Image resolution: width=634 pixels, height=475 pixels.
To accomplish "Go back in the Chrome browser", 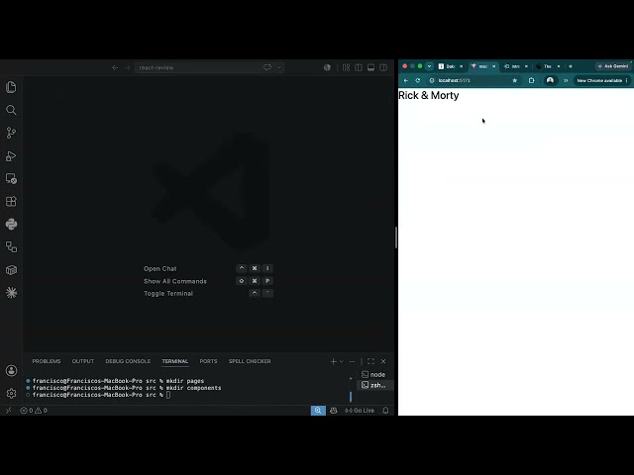I will [406, 80].
